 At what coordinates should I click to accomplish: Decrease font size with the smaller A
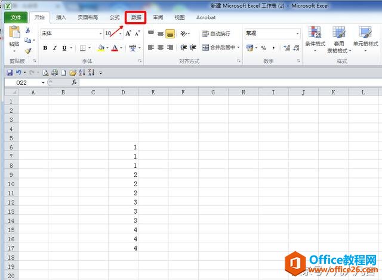137,33
